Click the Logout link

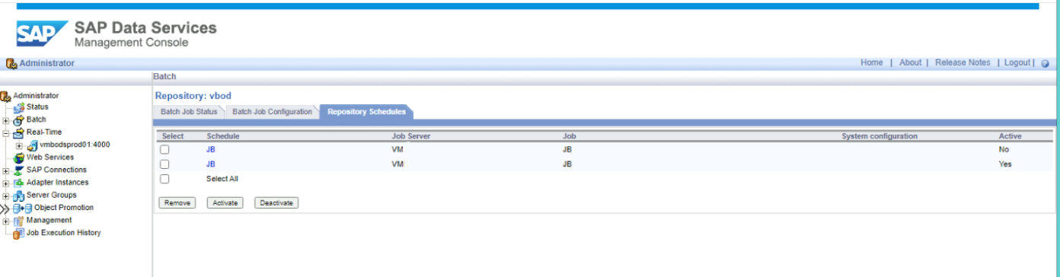coord(1017,62)
